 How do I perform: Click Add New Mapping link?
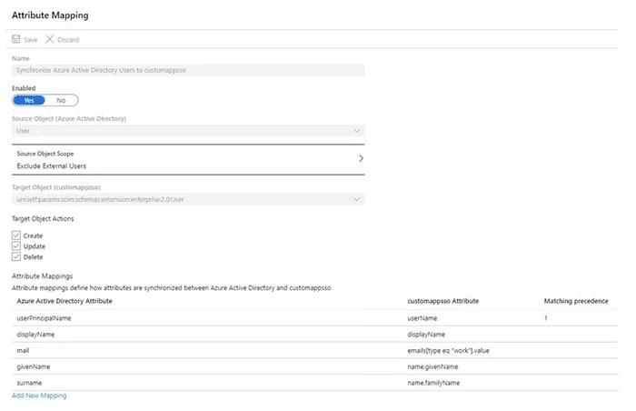pyautogui.click(x=39, y=396)
